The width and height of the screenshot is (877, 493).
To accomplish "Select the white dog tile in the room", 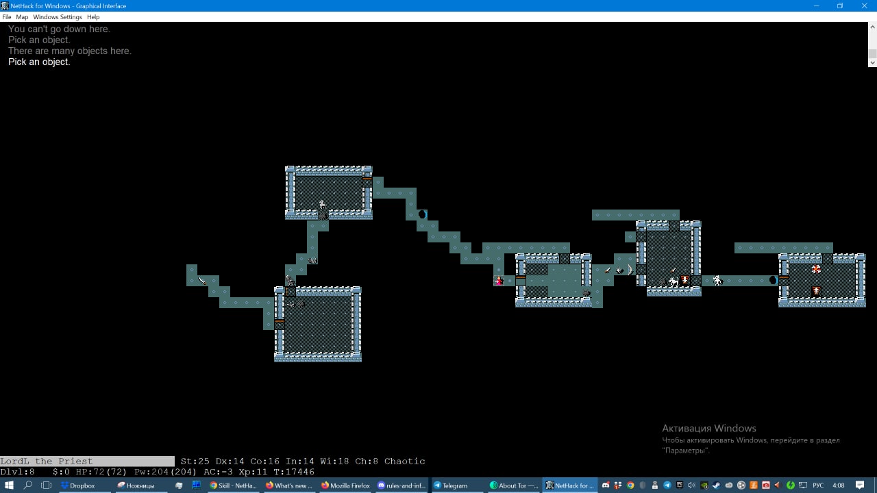I will (674, 281).
